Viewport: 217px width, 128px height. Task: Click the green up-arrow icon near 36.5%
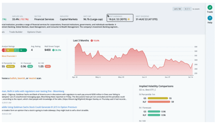[x=53, y=50]
